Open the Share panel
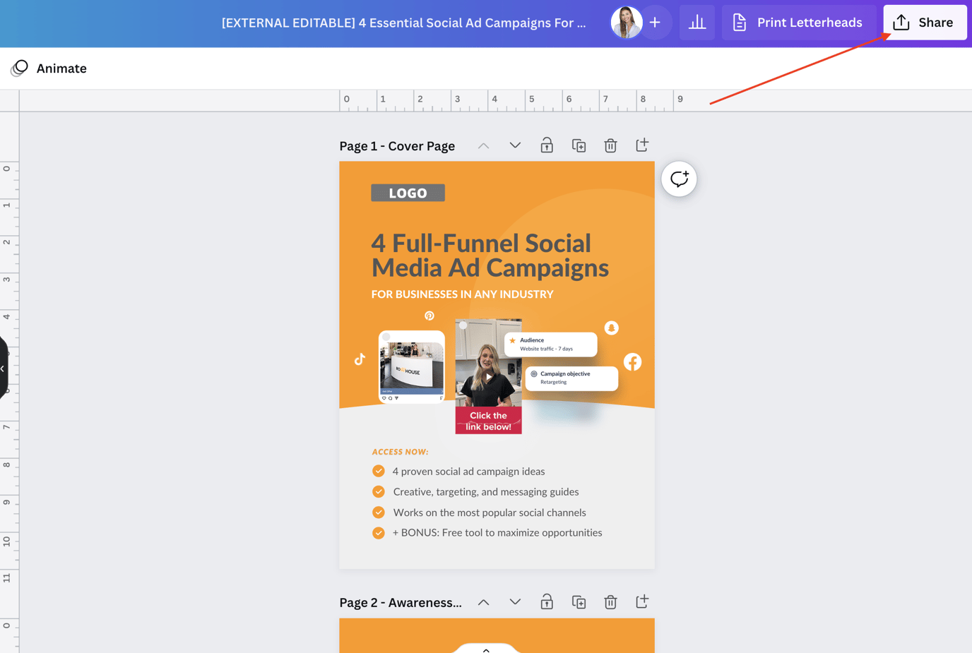The height and width of the screenshot is (653, 972). [x=924, y=22]
